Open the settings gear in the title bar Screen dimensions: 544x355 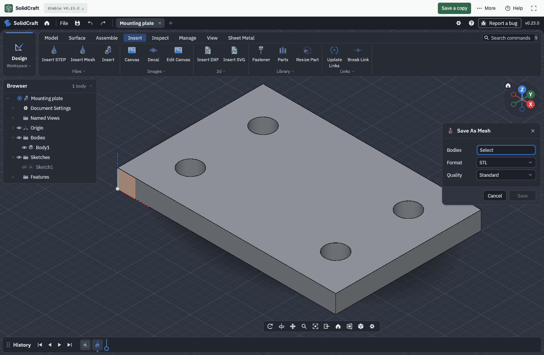[x=459, y=23]
